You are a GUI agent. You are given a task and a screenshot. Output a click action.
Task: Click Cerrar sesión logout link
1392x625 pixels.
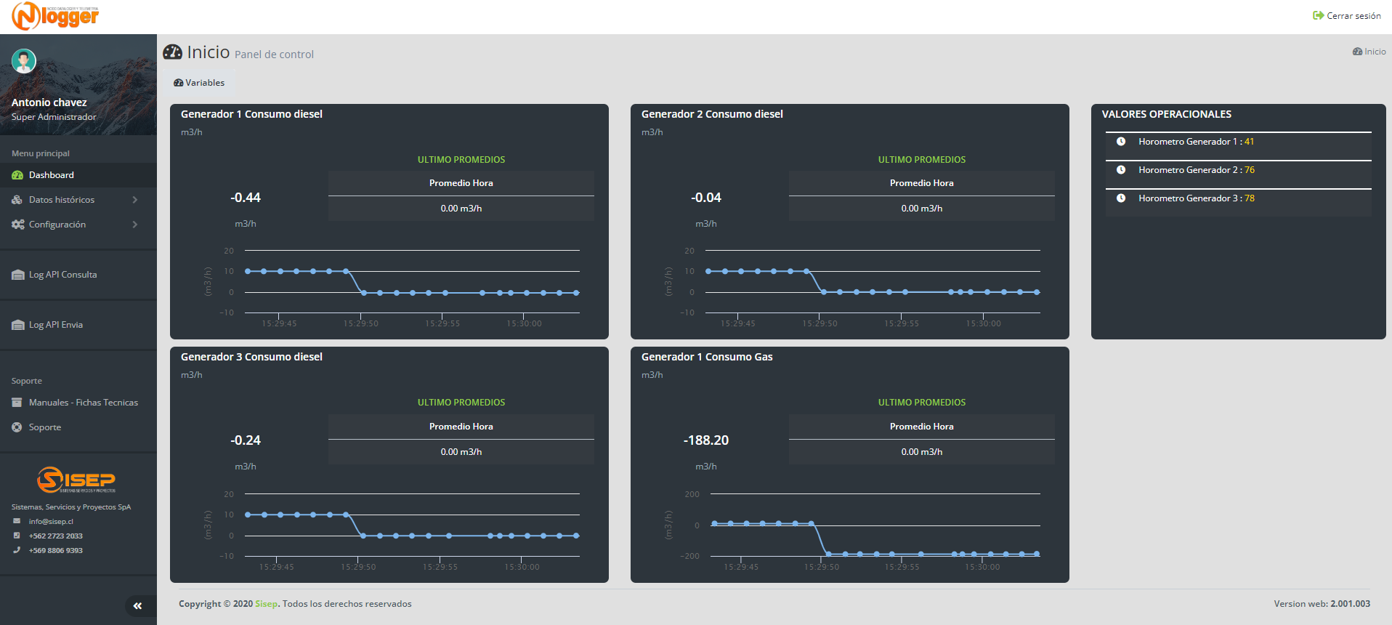point(1347,15)
